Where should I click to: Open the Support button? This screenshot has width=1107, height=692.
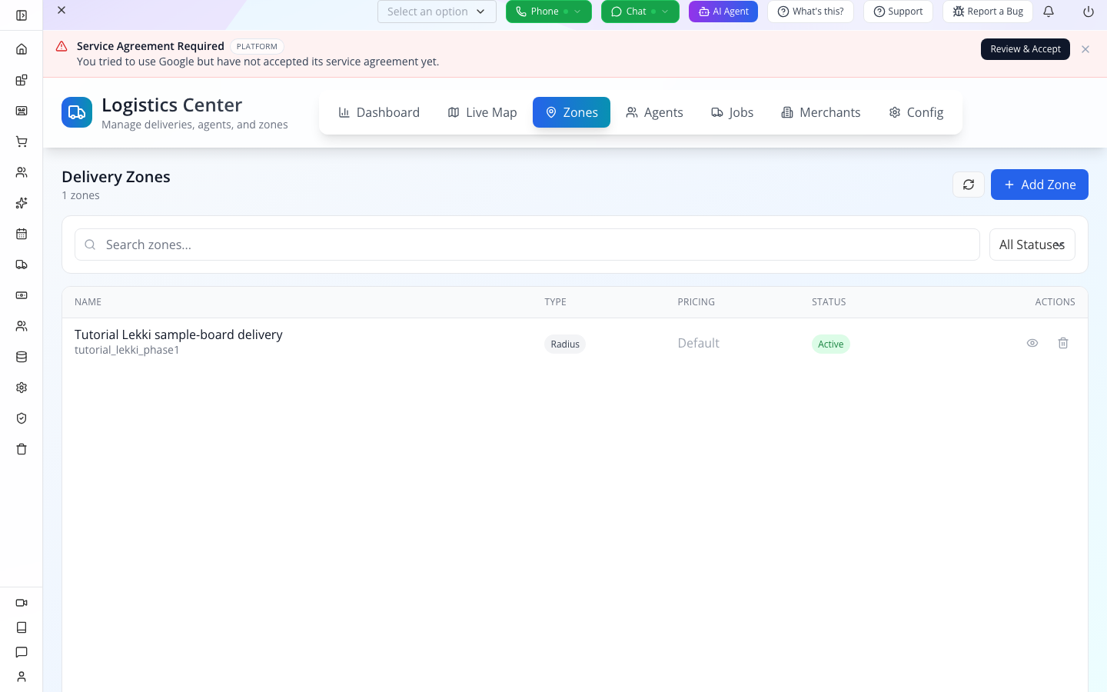(x=898, y=12)
